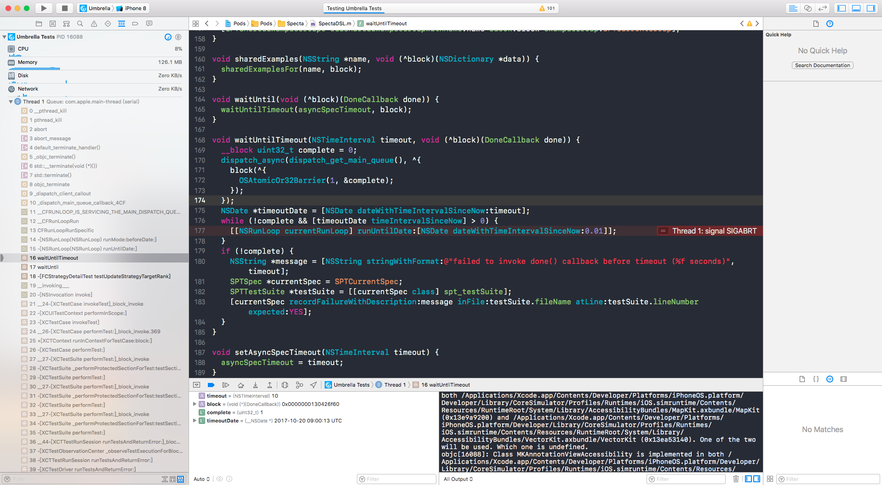
Task: Open the Breakpoint navigator icon
Action: [x=135, y=23]
